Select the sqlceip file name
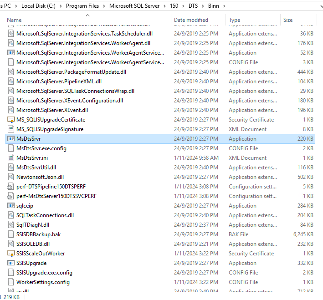Screen dimensions: 323x300 tap(25, 206)
